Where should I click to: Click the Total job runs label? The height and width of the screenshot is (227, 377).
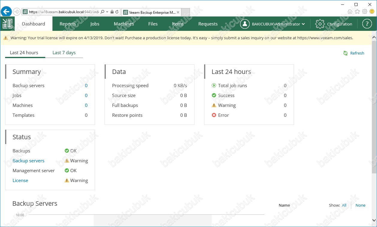point(233,85)
